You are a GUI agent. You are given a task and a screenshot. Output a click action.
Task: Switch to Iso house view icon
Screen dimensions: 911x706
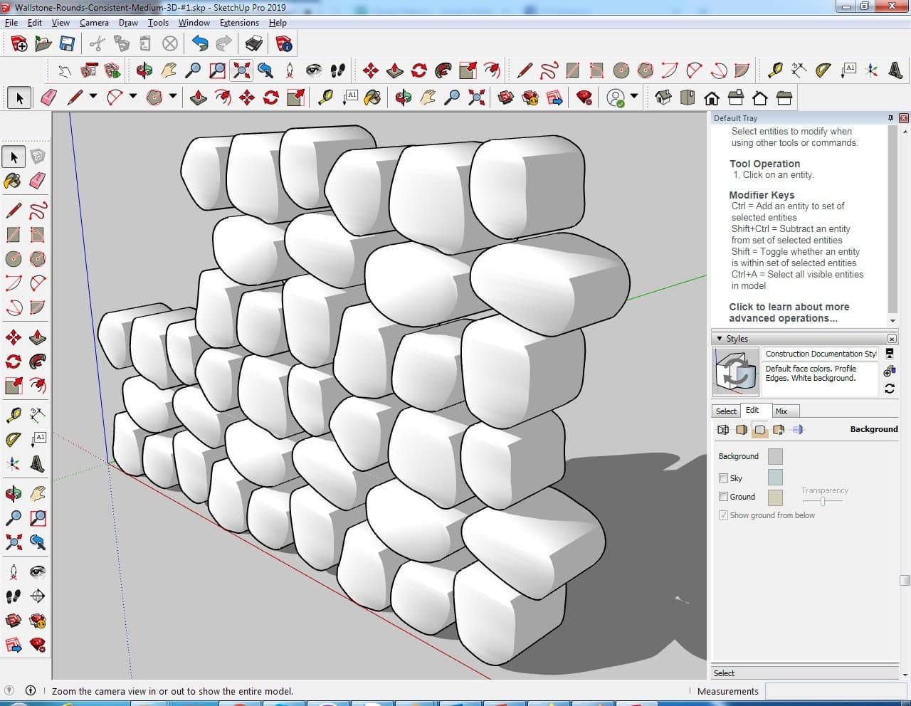click(663, 98)
